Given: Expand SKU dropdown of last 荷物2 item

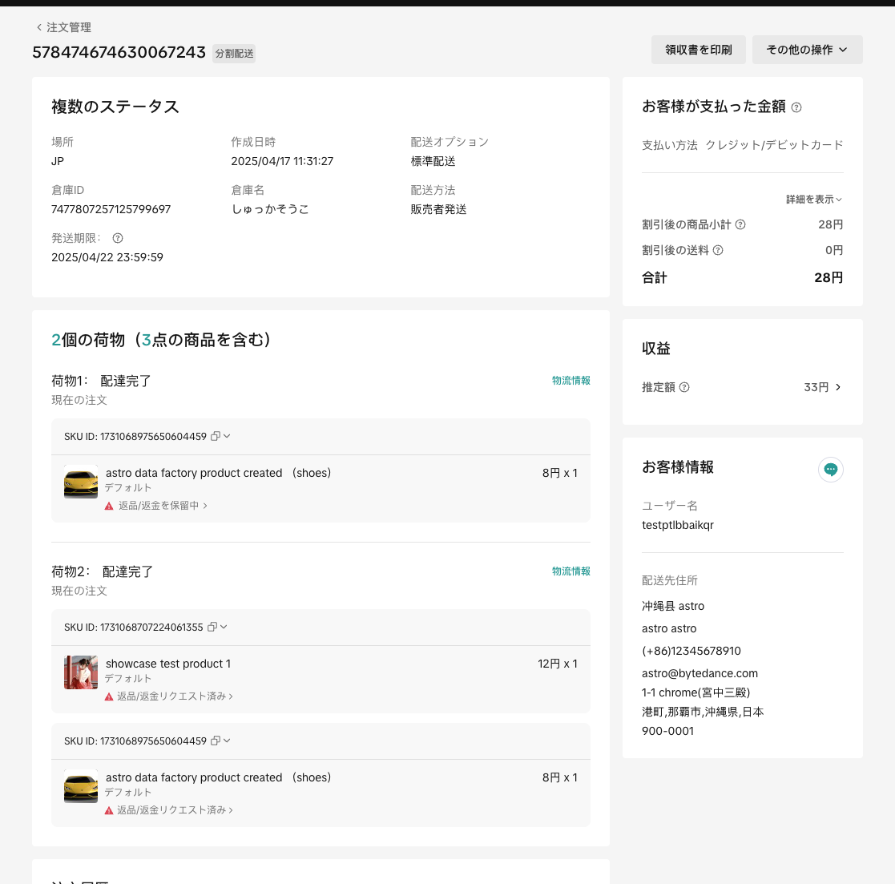Looking at the screenshot, I should point(228,741).
